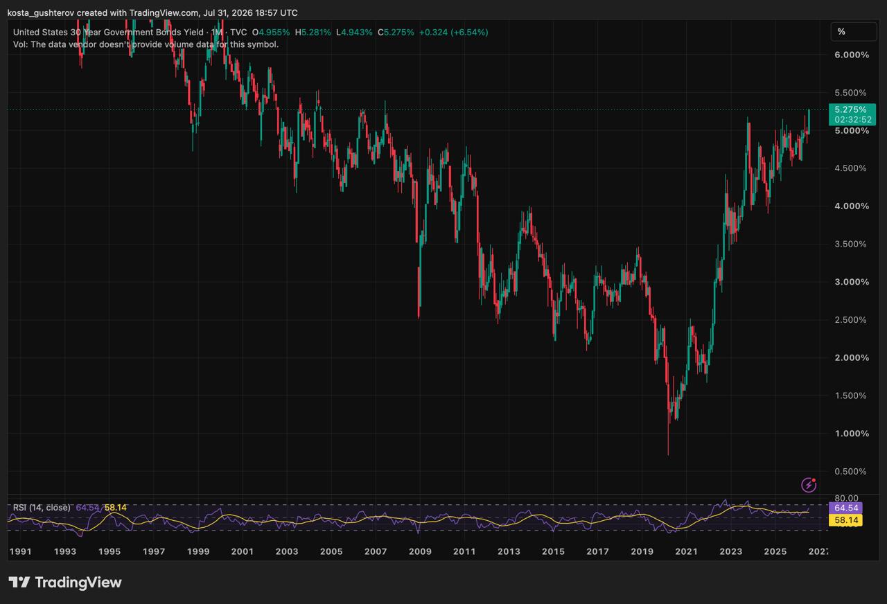Click the 2009 label on time axis
The image size is (887, 604).
(420, 551)
